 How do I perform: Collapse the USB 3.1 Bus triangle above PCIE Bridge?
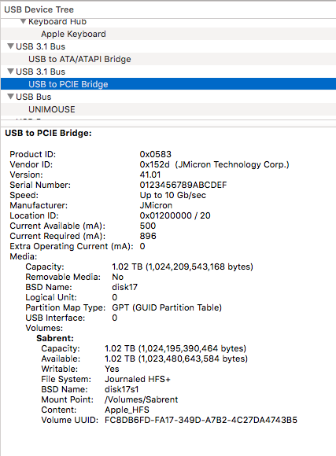(11, 72)
